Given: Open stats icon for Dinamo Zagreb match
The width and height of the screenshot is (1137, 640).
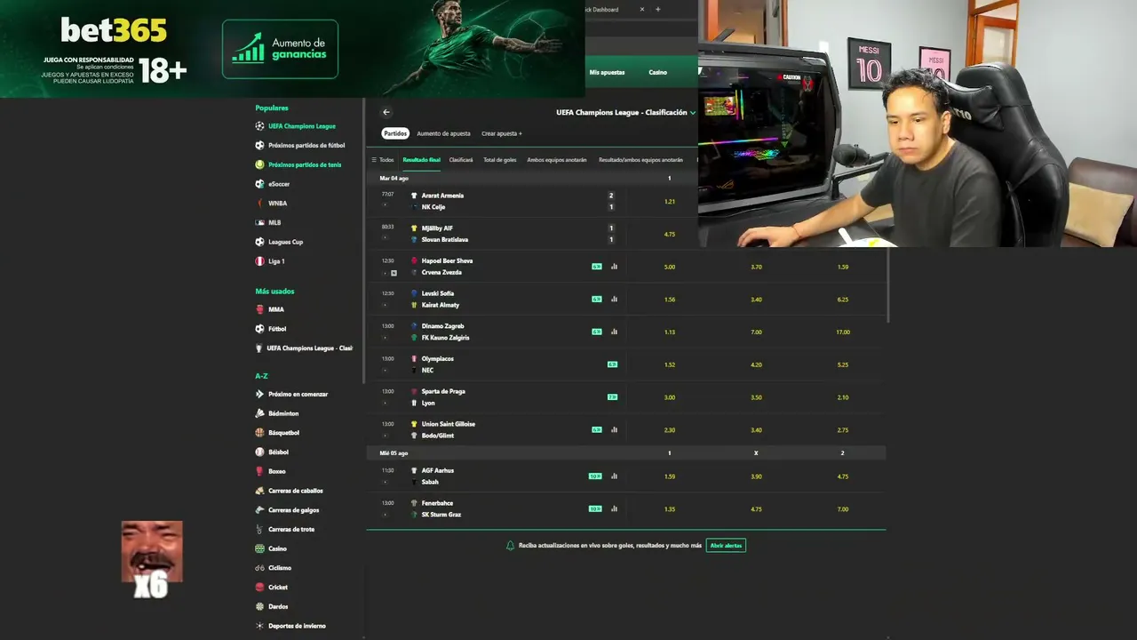Looking at the screenshot, I should [x=614, y=332].
